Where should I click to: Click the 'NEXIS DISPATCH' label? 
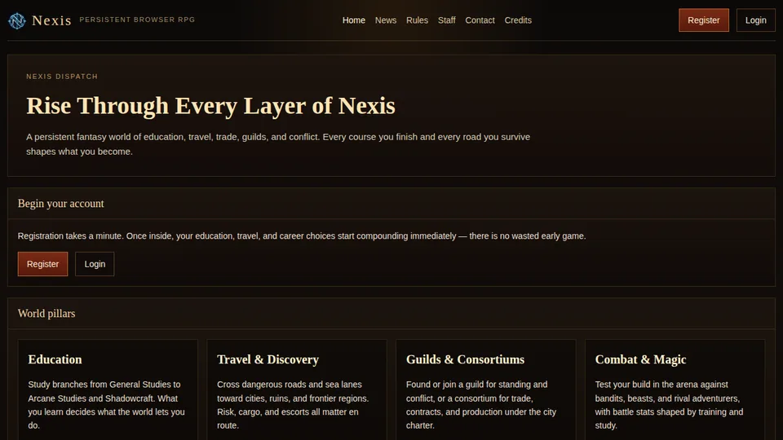point(62,77)
